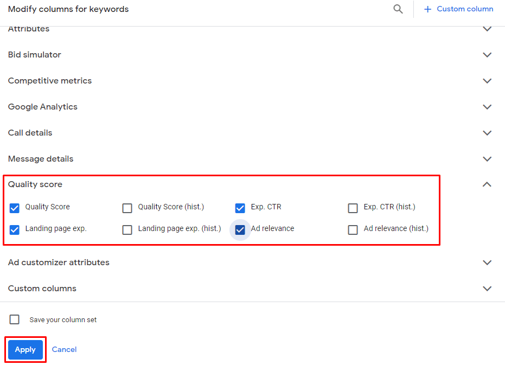Image resolution: width=505 pixels, height=365 pixels.
Task: Click the Apply button
Action: (25, 349)
